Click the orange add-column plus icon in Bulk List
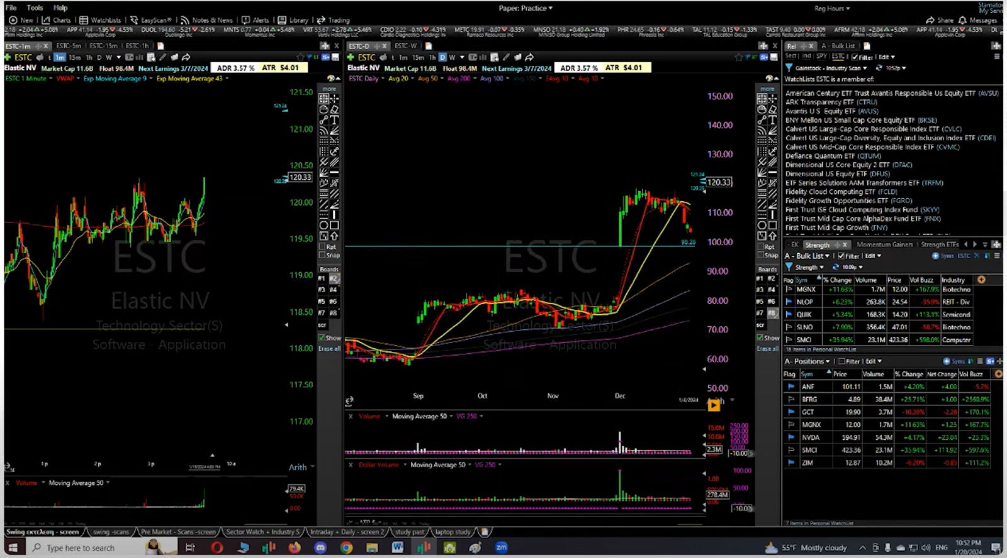Viewport: 1007px width, 558px height. tap(981, 280)
